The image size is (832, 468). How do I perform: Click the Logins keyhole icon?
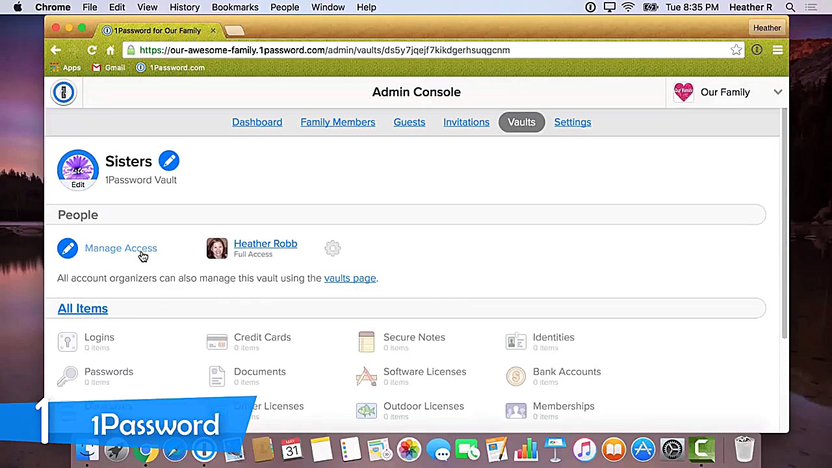coord(67,341)
